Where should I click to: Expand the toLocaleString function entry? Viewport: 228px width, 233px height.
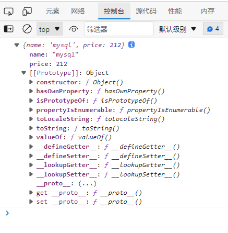(31, 119)
